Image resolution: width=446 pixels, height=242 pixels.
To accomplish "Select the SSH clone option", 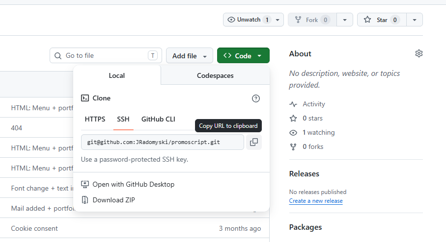I will click(x=123, y=119).
